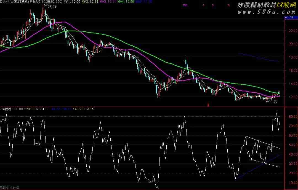Click the 用到未来数据 notice text
This screenshot has width=298, height=190.
pyautogui.click(x=10, y=188)
